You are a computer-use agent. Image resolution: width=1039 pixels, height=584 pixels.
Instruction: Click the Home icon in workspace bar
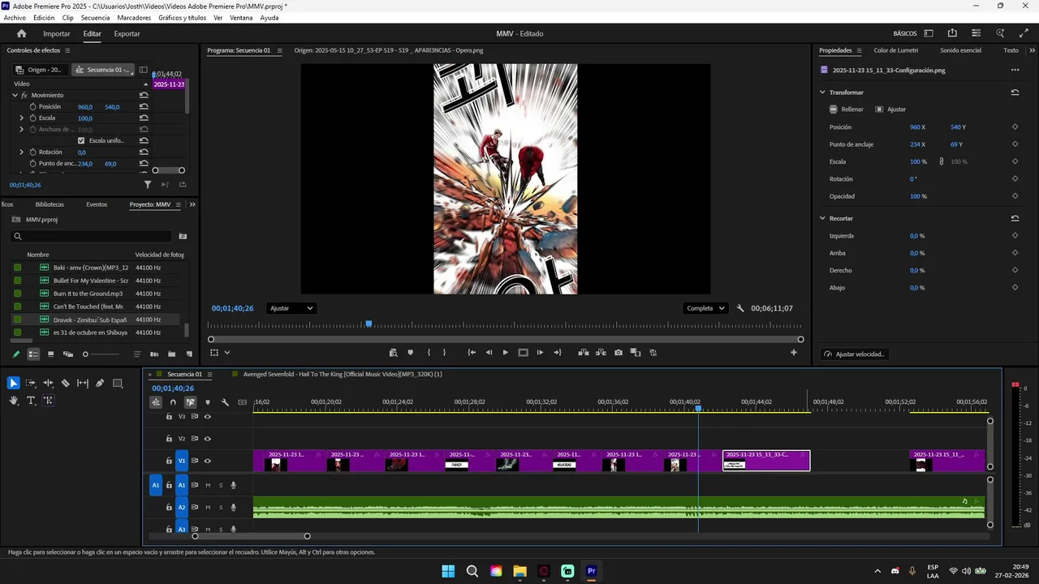pos(22,33)
